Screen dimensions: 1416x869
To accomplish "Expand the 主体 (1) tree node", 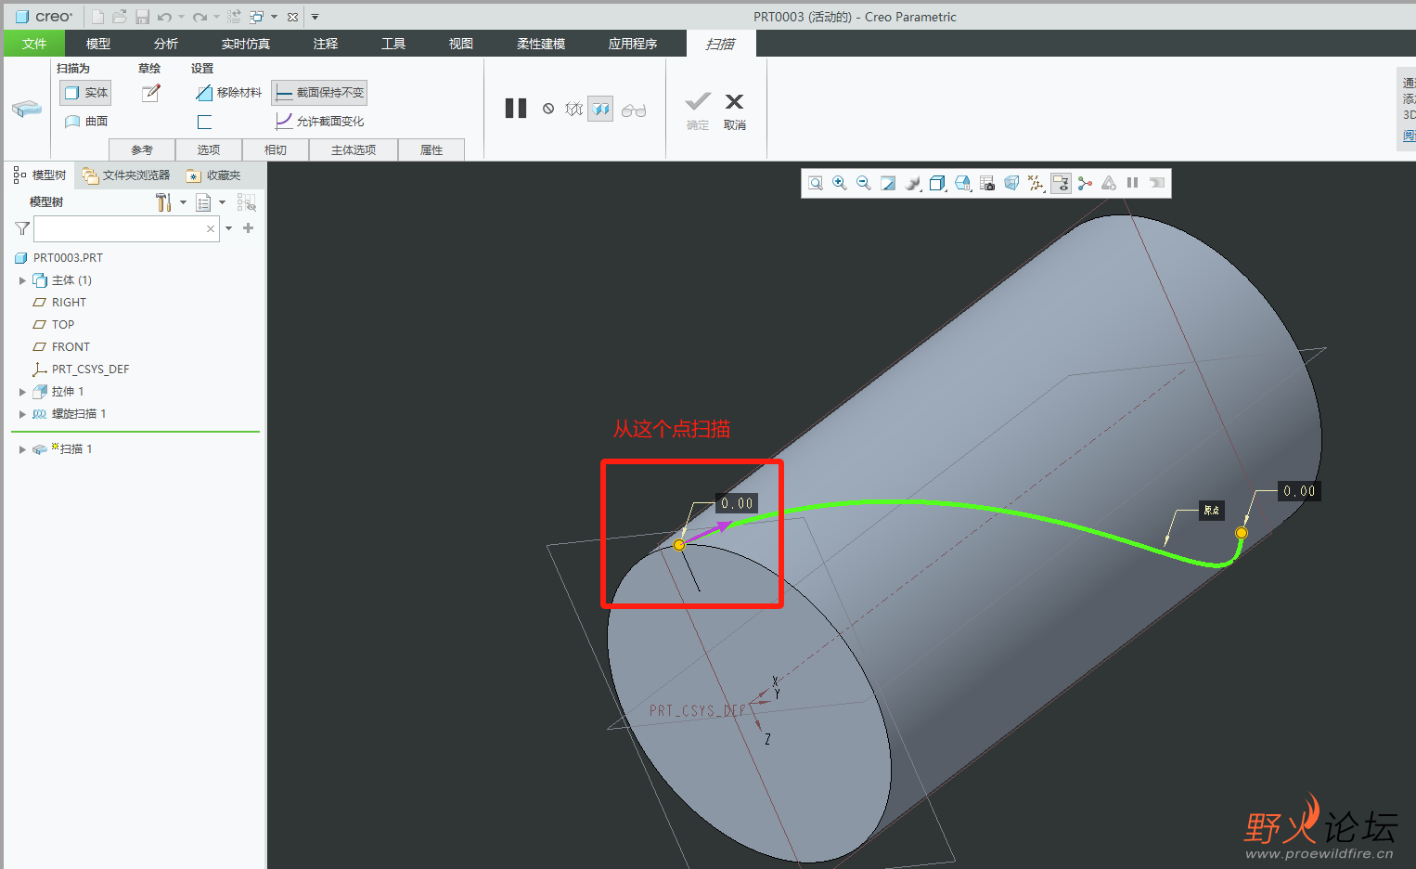I will click(22, 280).
